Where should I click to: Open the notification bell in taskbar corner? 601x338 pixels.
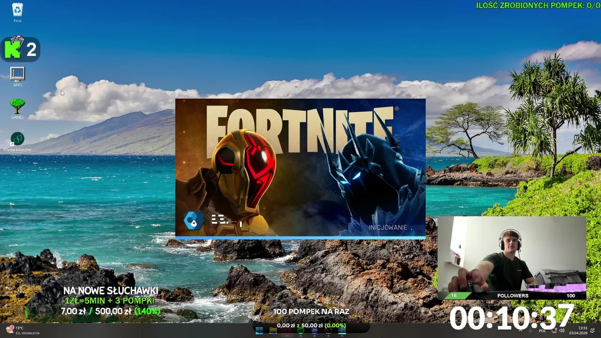point(592,330)
